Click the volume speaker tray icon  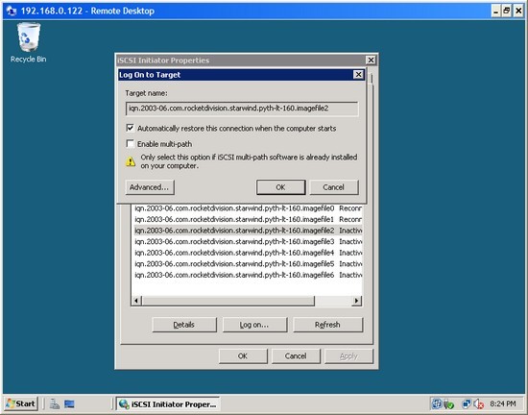[x=478, y=403]
